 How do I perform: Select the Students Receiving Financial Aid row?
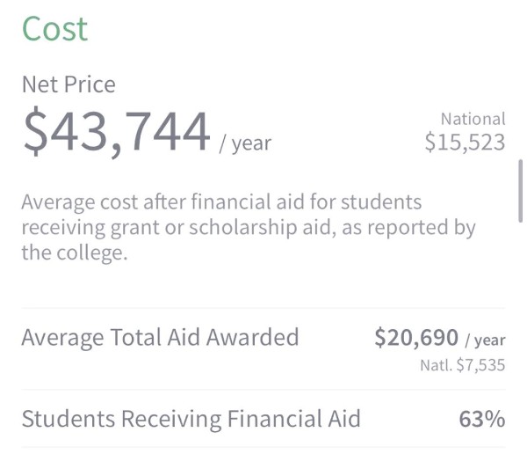pyautogui.click(x=263, y=419)
